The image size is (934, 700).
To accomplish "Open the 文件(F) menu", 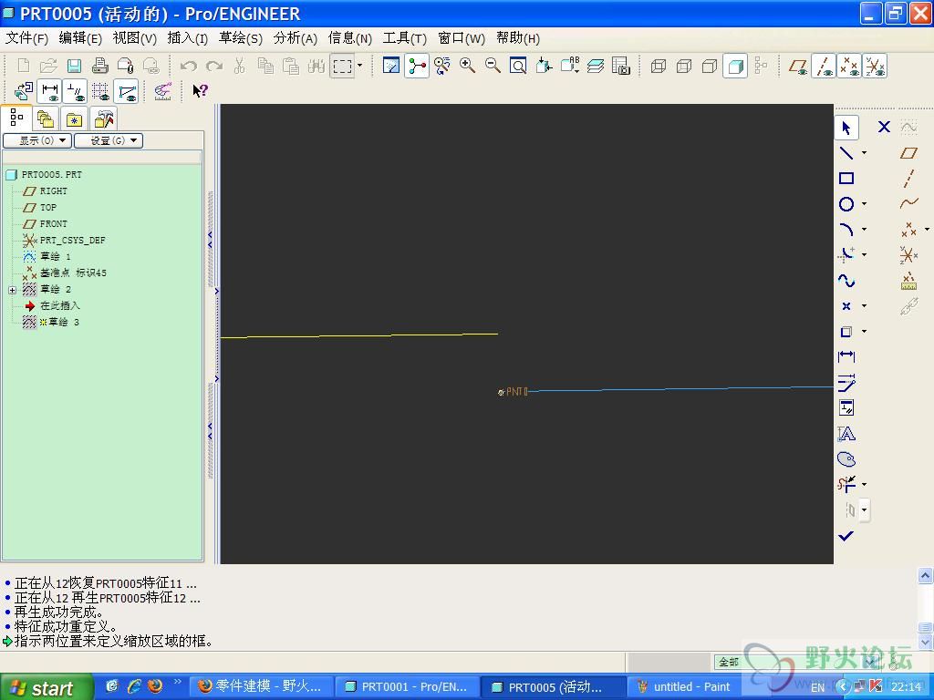I will [26, 38].
